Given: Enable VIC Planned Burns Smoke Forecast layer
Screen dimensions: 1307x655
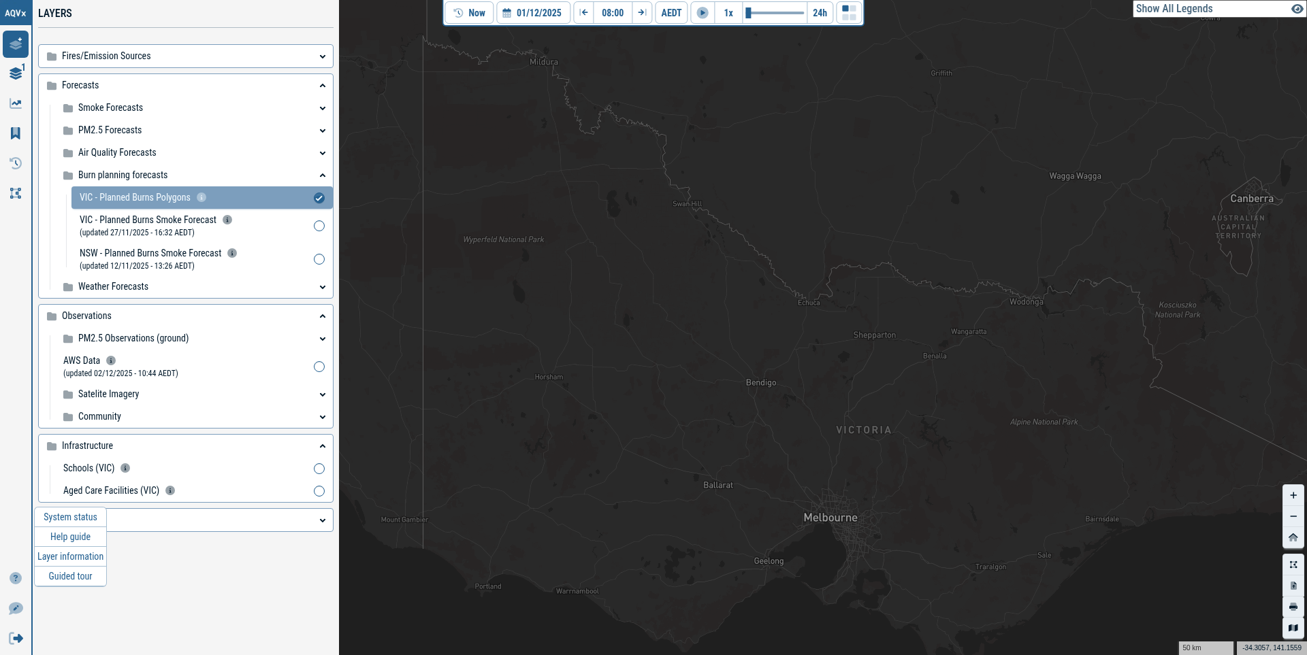Looking at the screenshot, I should coord(319,226).
